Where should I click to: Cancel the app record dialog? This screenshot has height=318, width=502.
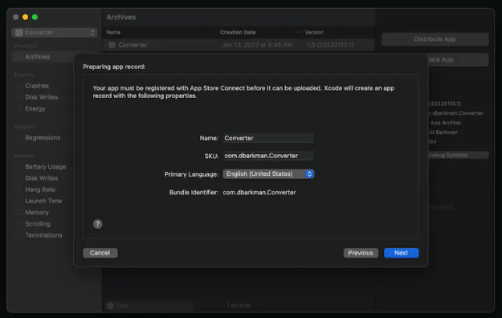[x=100, y=253]
